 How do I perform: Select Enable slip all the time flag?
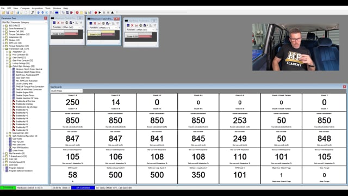point(26,101)
